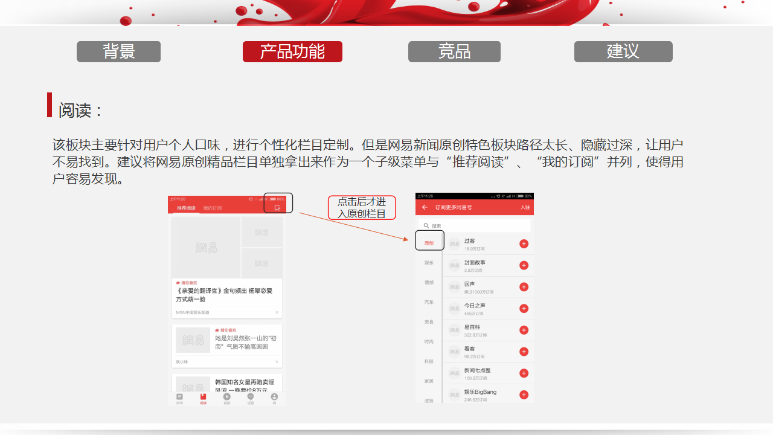
Task: Click the 阅读： slide heading
Action: coord(80,111)
